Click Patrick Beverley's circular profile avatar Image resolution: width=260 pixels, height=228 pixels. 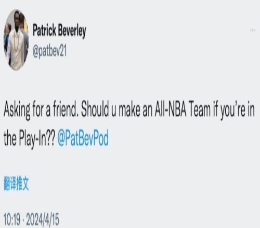[x=16, y=40]
